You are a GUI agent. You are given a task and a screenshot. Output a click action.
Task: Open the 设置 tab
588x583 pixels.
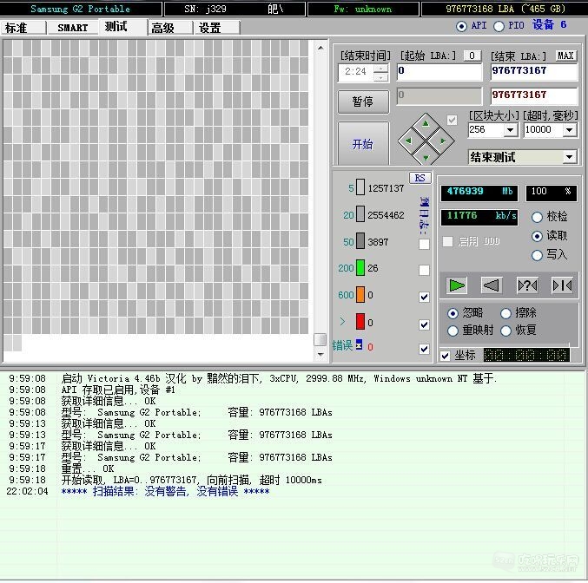coord(217,28)
